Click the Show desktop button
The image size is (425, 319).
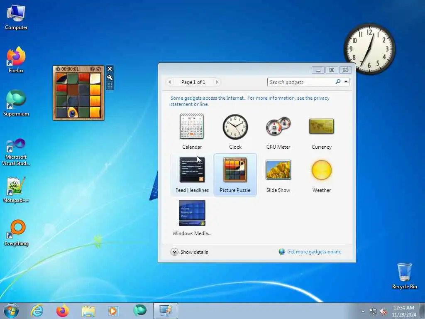[x=422, y=311]
